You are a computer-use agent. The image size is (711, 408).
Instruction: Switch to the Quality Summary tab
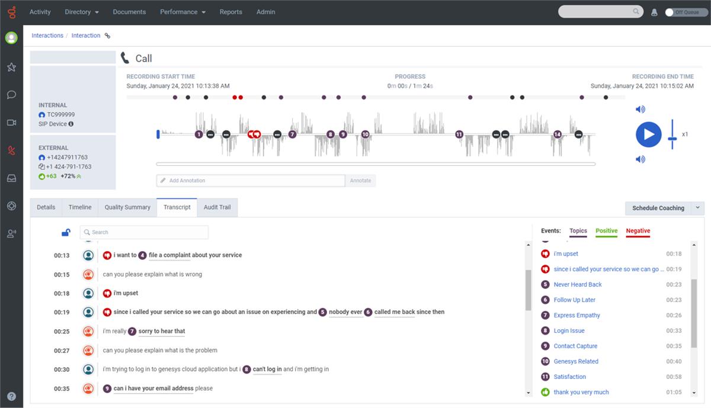click(x=127, y=207)
